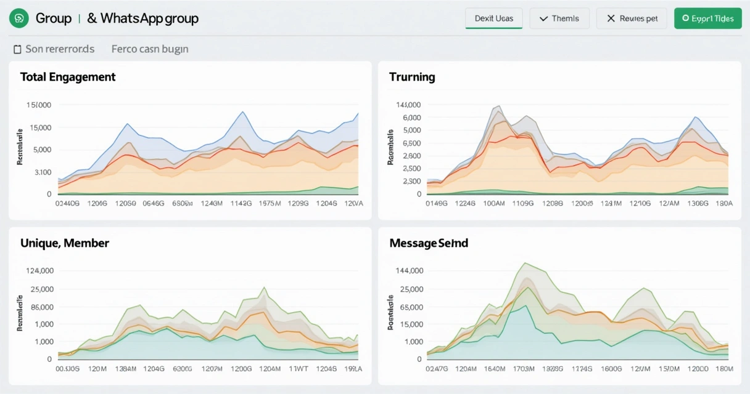
Task: Click 124,000 axis label in Unique, Member
Action: coord(39,270)
